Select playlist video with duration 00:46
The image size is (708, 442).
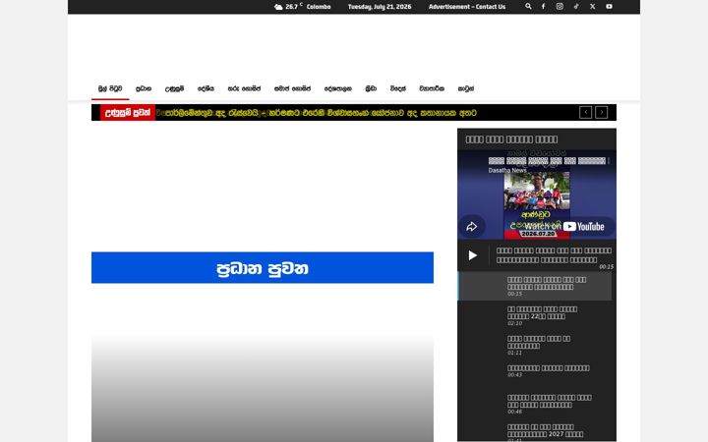(x=535, y=404)
